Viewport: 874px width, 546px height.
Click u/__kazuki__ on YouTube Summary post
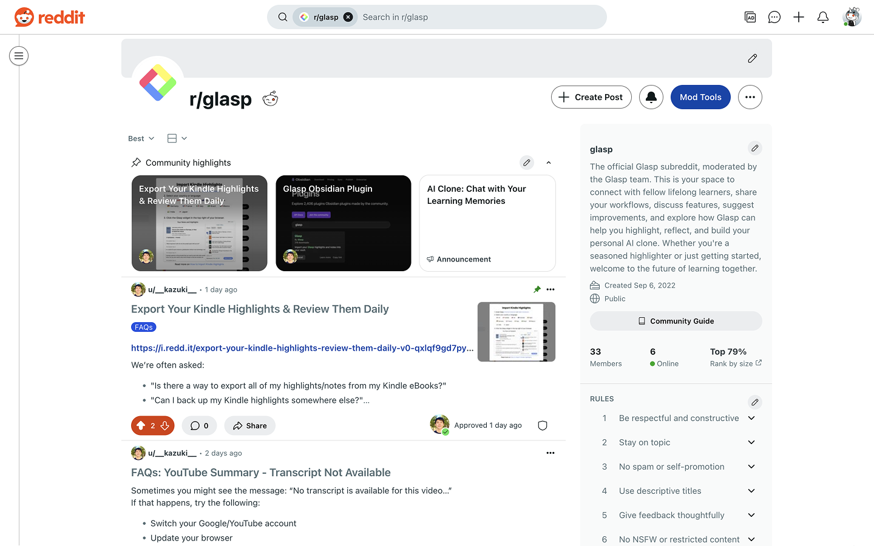click(172, 453)
